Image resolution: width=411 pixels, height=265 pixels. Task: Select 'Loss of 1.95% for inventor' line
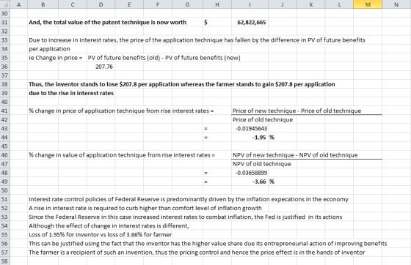[100, 235]
